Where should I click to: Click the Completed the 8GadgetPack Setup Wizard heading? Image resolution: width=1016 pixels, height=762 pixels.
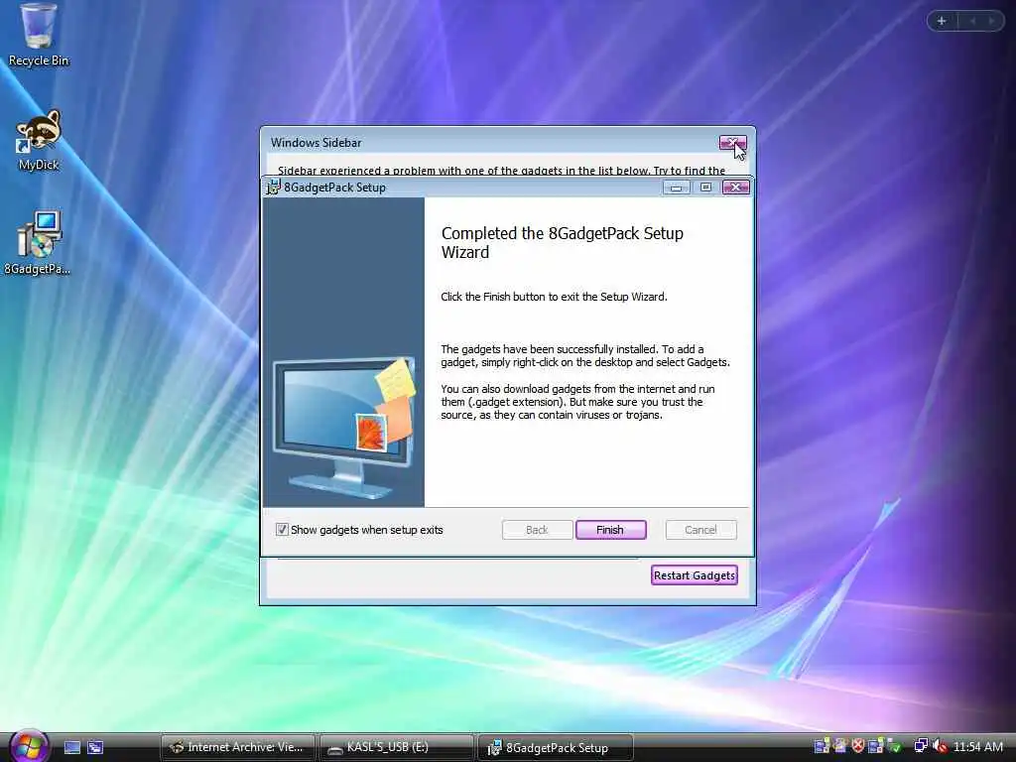pyautogui.click(x=562, y=243)
